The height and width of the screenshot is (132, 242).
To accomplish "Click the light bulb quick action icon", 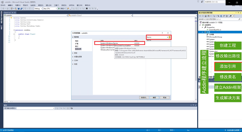I will click(11, 18).
